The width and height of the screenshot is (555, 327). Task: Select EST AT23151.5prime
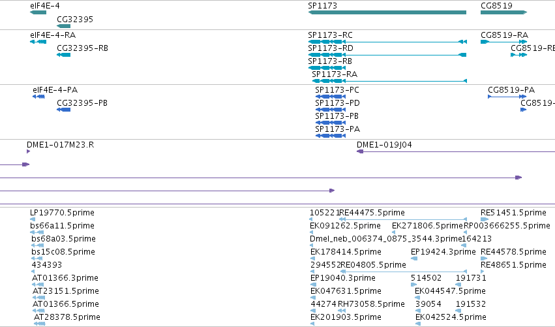[39, 298]
